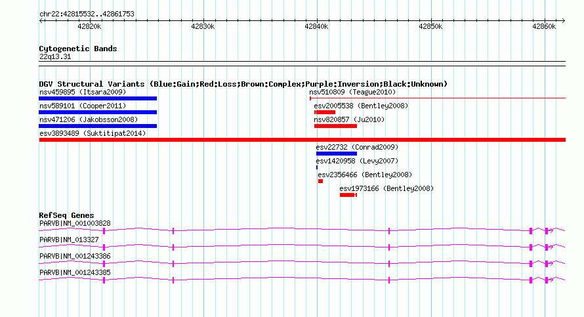Click the 42830k ruler tick label
The height and width of the screenshot is (317, 584).
(203, 26)
